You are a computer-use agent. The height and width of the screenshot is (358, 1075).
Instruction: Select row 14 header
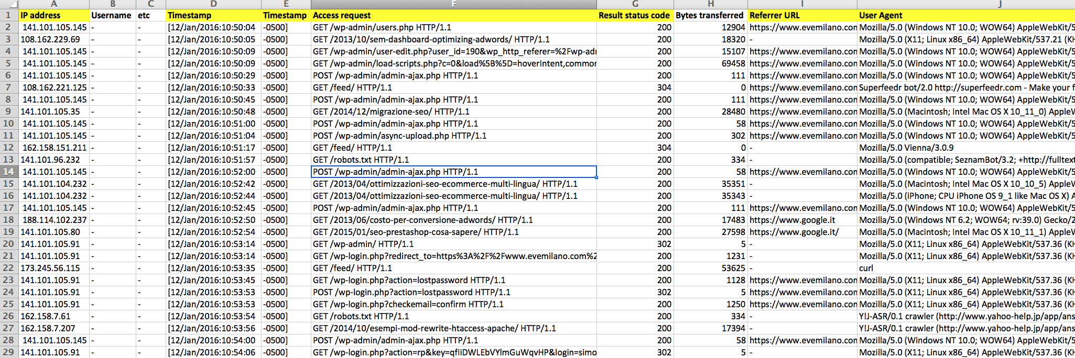9,172
